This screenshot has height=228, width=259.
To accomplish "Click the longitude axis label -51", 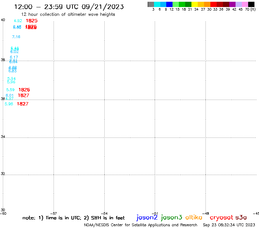I will [x=155, y=214].
